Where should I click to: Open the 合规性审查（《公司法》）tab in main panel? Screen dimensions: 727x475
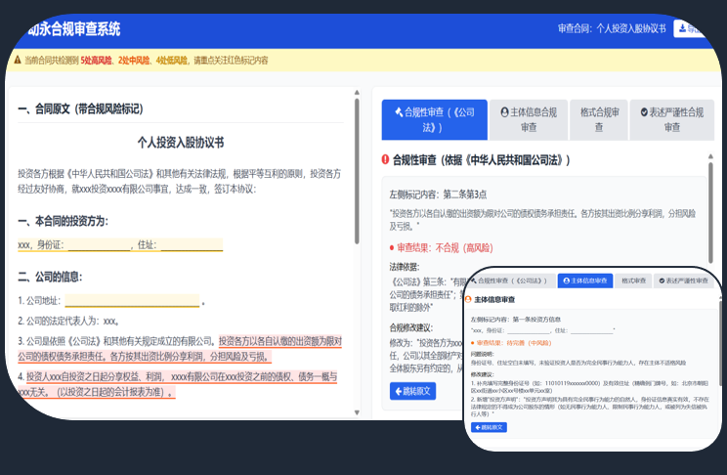point(434,119)
